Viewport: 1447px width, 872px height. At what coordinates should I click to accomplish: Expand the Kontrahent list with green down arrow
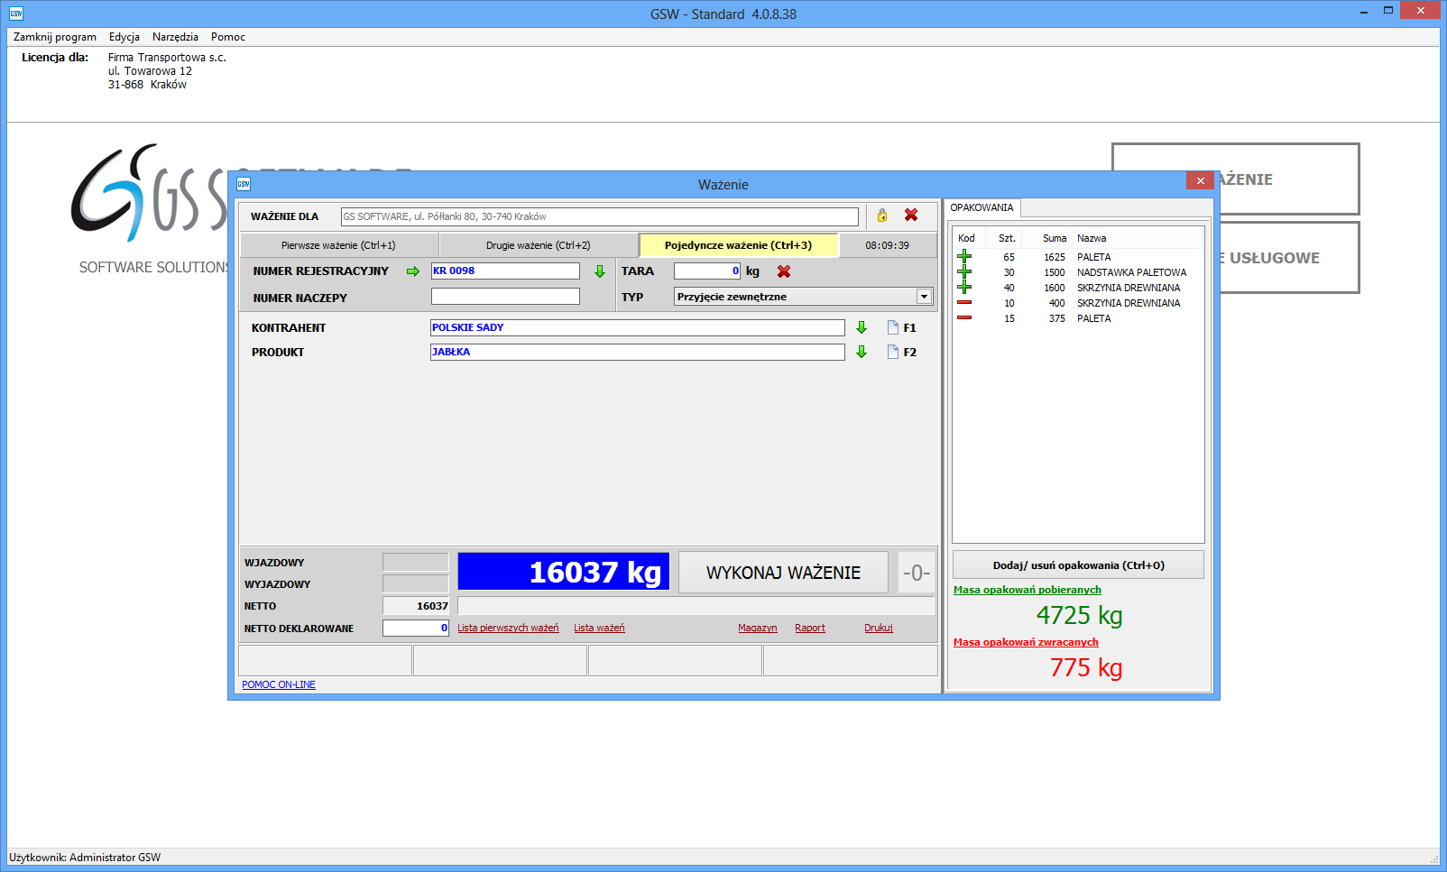pos(862,327)
